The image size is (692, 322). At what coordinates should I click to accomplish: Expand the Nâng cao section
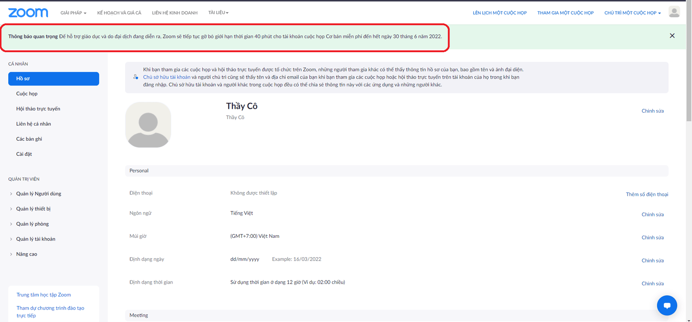coord(26,254)
